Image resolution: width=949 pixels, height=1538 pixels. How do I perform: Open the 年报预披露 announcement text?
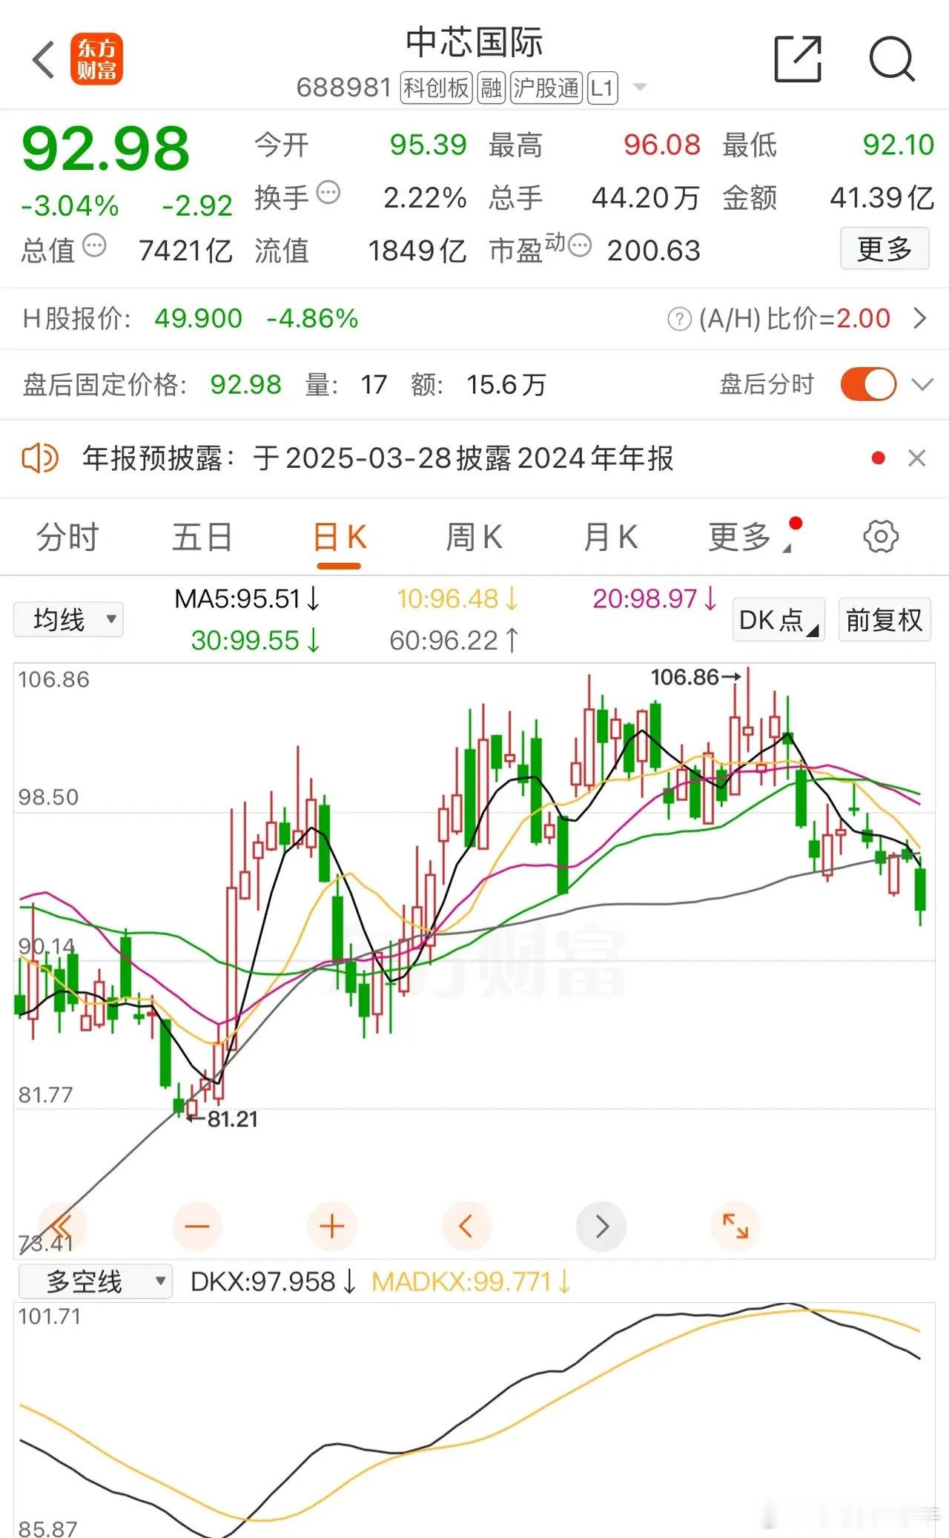[x=378, y=458]
